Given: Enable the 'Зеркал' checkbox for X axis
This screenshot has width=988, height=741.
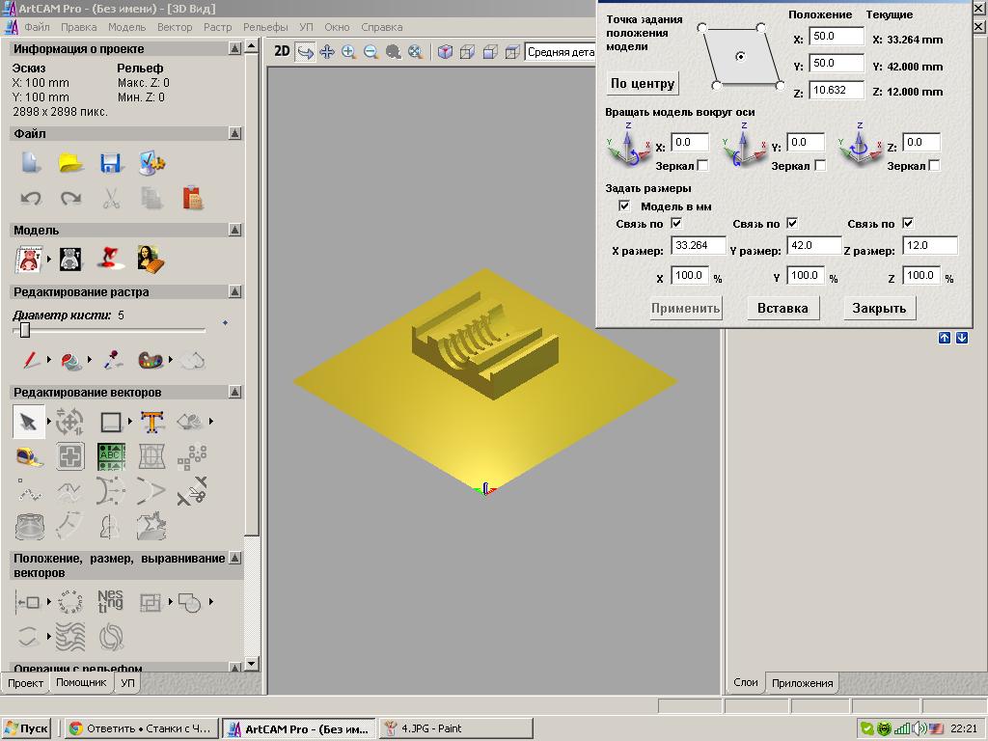Looking at the screenshot, I should (x=703, y=165).
